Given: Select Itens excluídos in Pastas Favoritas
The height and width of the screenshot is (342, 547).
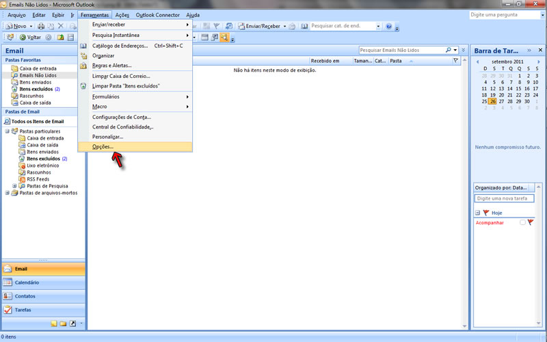Looking at the screenshot, I should point(36,89).
